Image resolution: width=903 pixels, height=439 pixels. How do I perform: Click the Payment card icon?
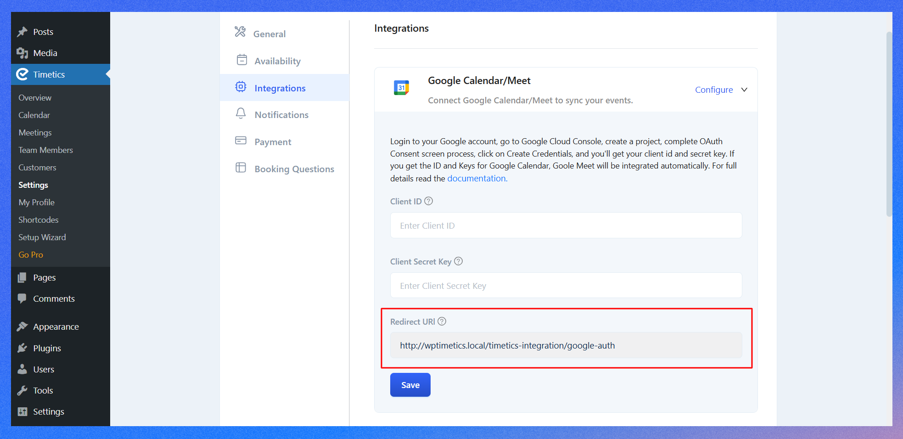(x=241, y=141)
